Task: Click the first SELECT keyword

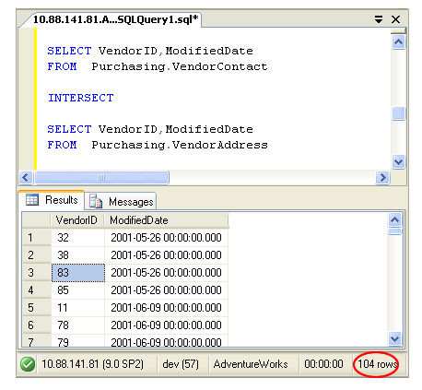Action: click(69, 51)
